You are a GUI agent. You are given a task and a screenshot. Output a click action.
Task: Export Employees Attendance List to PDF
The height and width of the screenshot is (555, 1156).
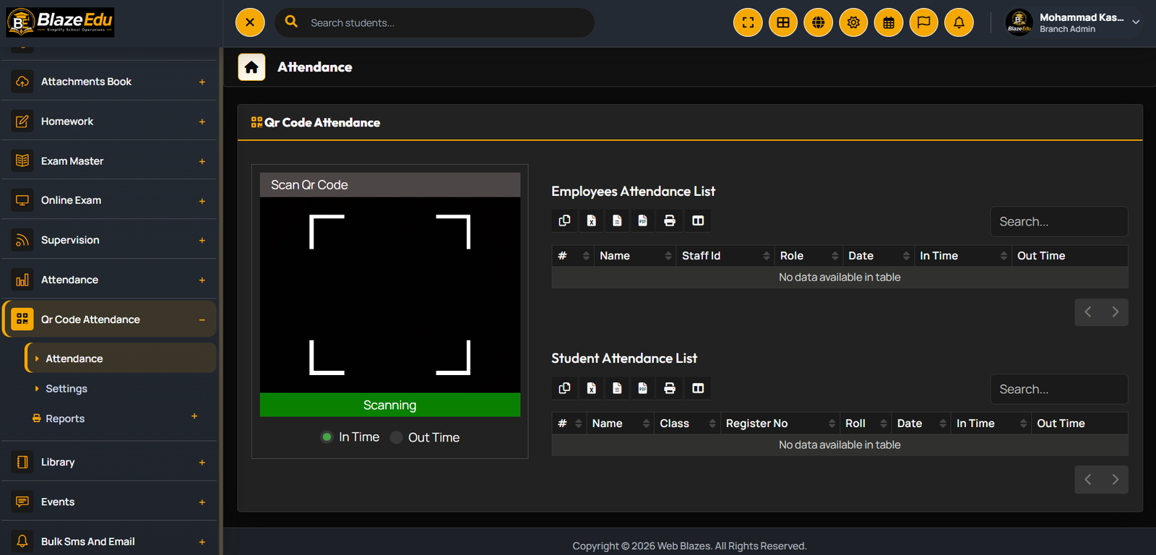pyautogui.click(x=643, y=220)
